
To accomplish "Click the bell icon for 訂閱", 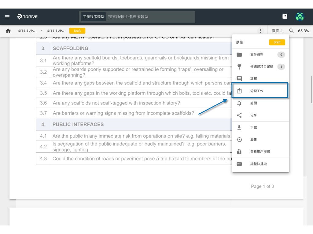I will click(x=239, y=103).
